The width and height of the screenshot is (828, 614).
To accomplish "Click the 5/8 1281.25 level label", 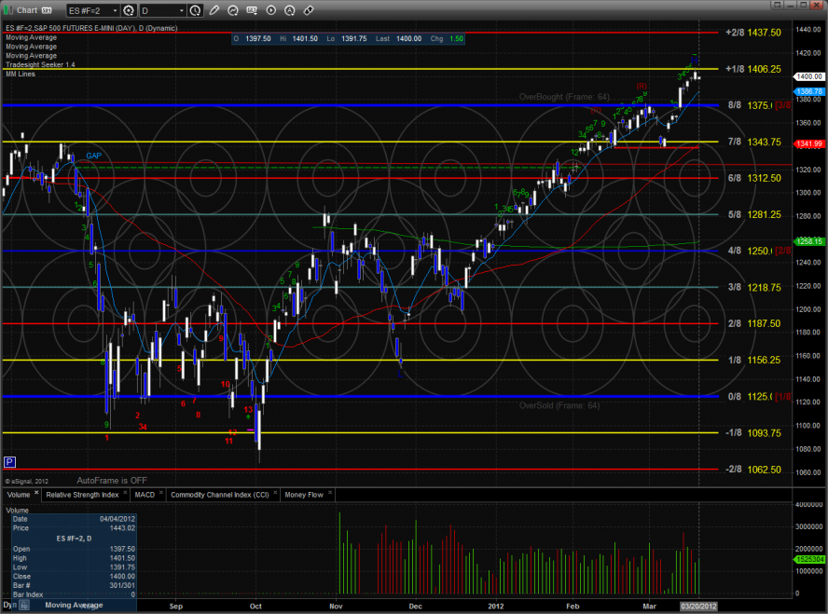I will coord(754,214).
